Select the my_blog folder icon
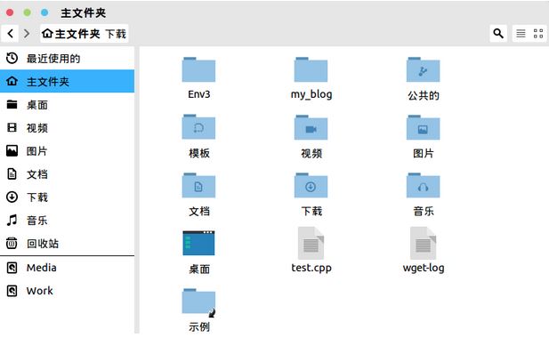The width and height of the screenshot is (549, 338). click(311, 69)
